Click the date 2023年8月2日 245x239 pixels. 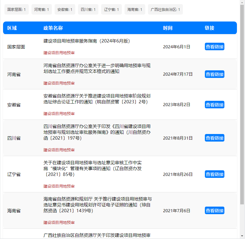(176, 104)
